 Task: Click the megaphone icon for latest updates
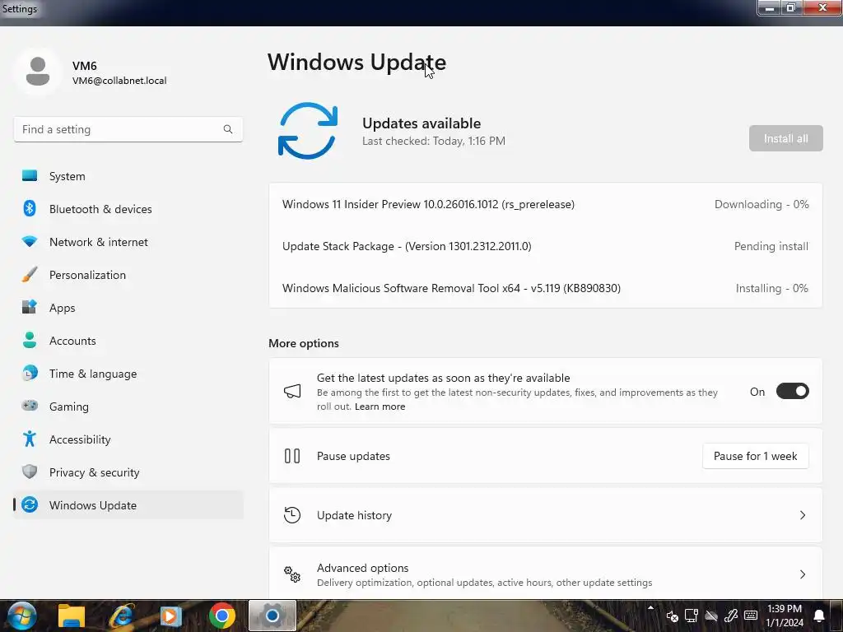(292, 391)
